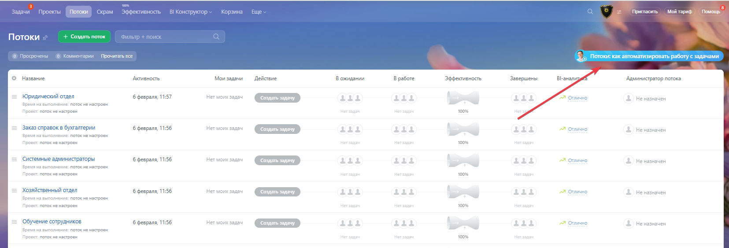729x248 pixels.
Task: Click the sliders settings icon near avatar
Action: point(619,12)
